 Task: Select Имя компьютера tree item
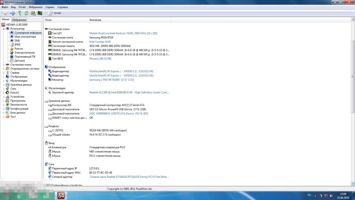25,36
